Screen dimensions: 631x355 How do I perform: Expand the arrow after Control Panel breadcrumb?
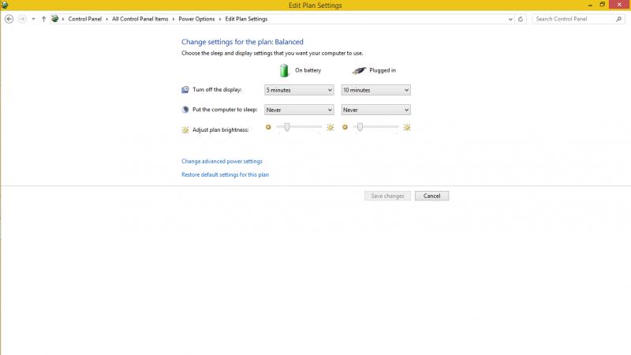tap(106, 19)
